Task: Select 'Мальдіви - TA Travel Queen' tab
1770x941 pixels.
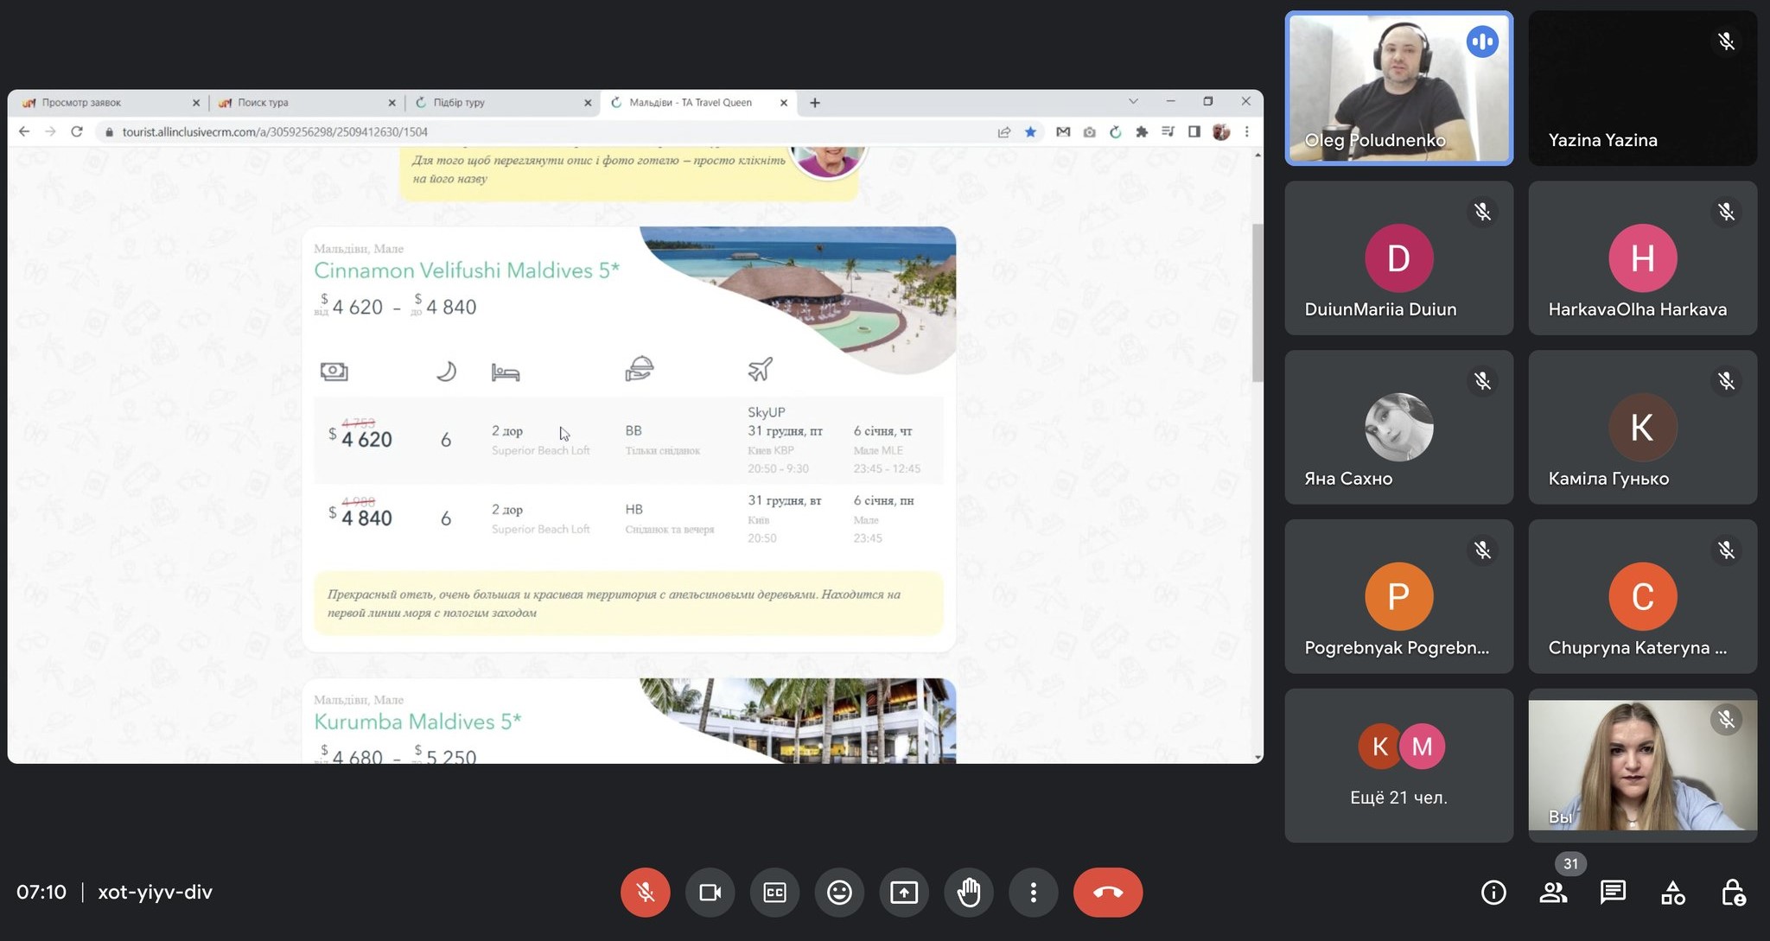Action: pos(697,102)
